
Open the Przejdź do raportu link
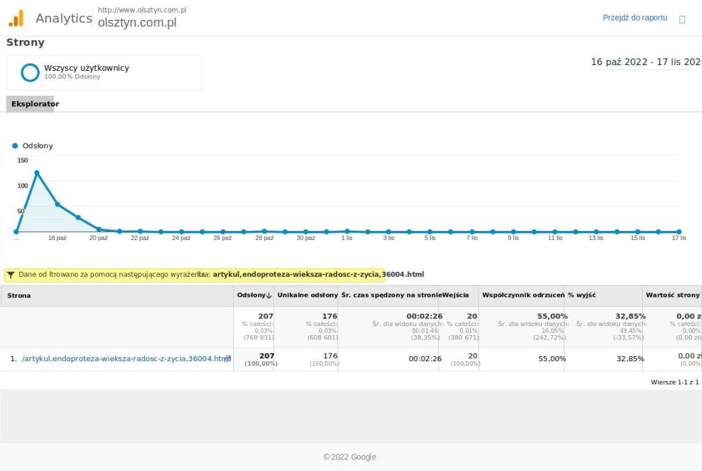click(634, 18)
